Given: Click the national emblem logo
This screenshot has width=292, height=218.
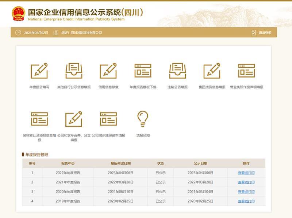Looking at the screenshot, I should tap(18, 13).
